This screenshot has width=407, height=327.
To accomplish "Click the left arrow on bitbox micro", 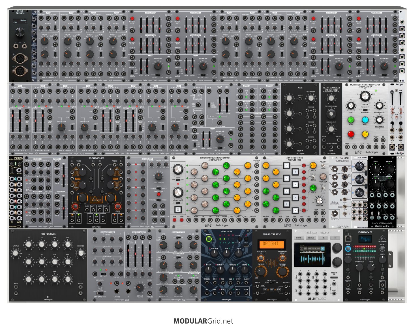I will tap(323, 238).
